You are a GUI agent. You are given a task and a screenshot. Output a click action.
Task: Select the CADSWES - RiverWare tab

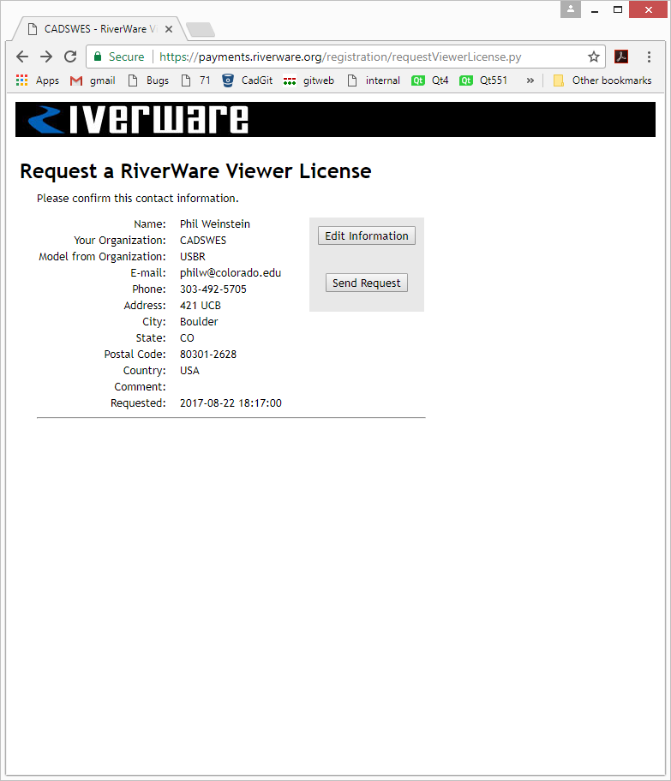click(x=99, y=29)
